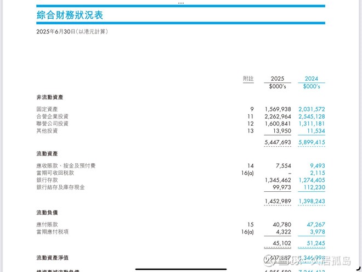Select the 固定資產 row label
This screenshot has width=362, height=272.
pyautogui.click(x=47, y=109)
